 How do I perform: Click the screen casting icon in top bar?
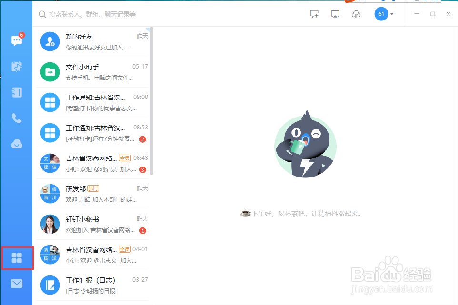click(x=335, y=14)
